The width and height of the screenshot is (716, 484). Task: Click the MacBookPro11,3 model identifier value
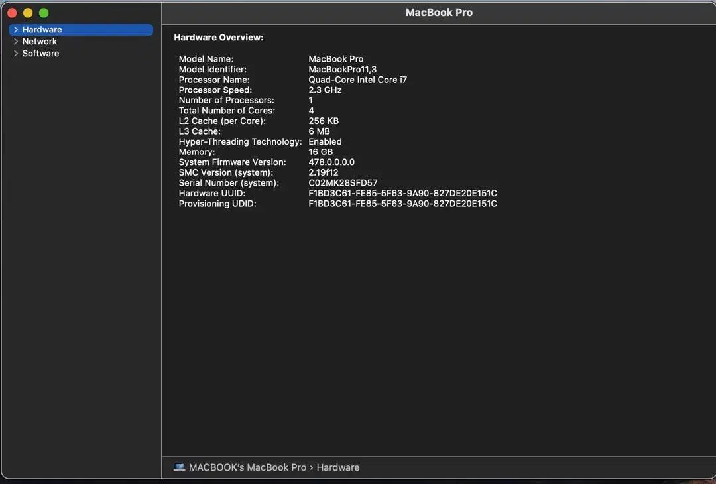point(343,70)
